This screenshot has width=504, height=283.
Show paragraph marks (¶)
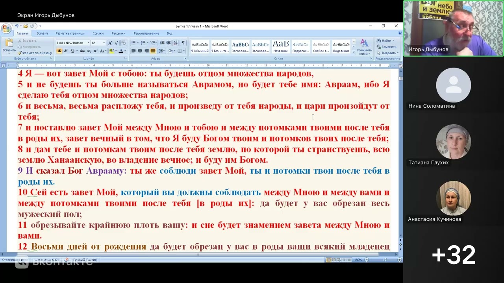pyautogui.click(x=183, y=43)
